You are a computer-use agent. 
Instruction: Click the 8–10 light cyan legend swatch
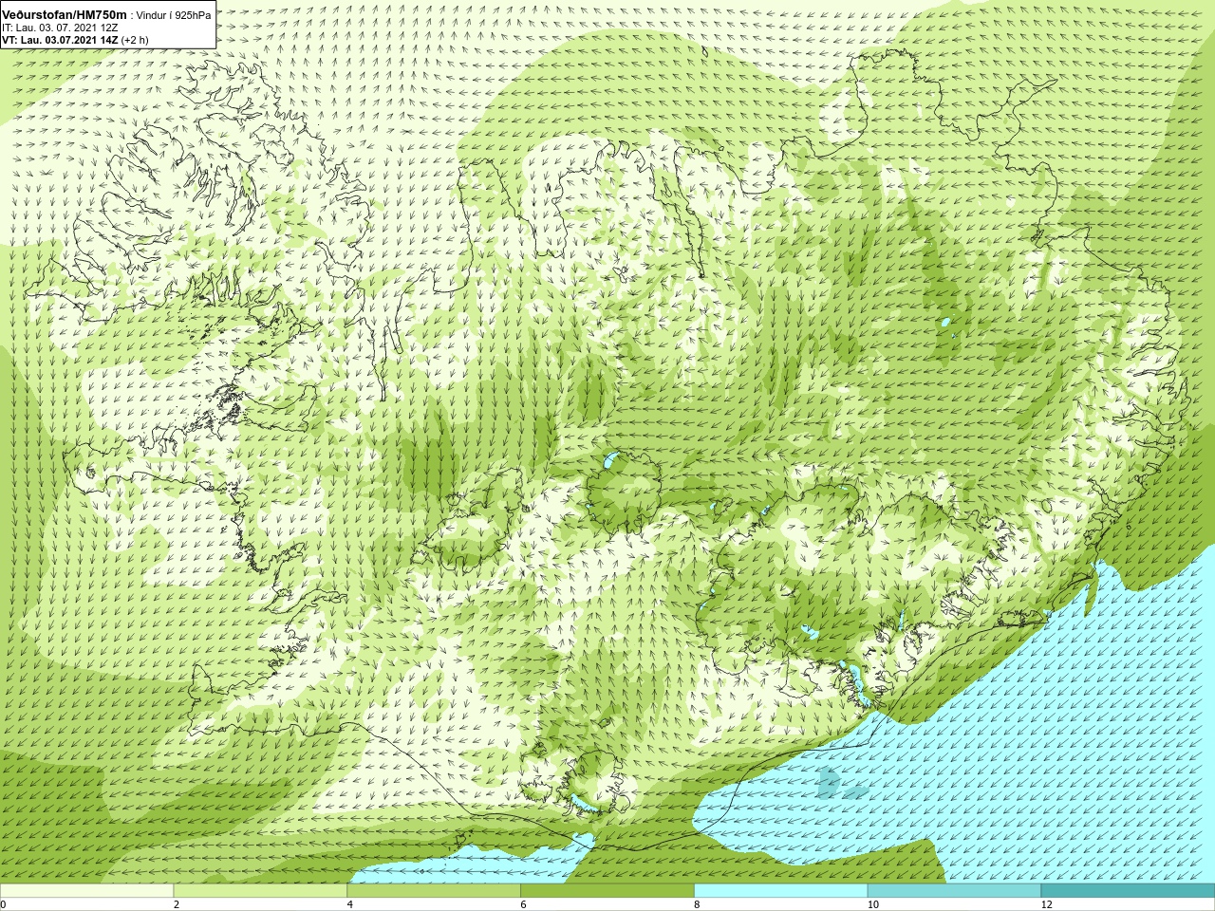pos(781,891)
